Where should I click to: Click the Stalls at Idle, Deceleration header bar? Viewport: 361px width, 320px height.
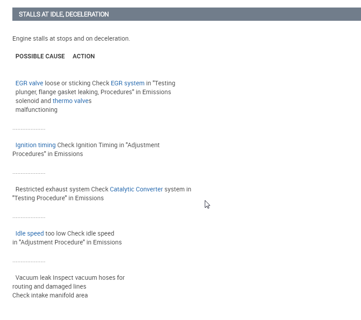[x=186, y=14]
